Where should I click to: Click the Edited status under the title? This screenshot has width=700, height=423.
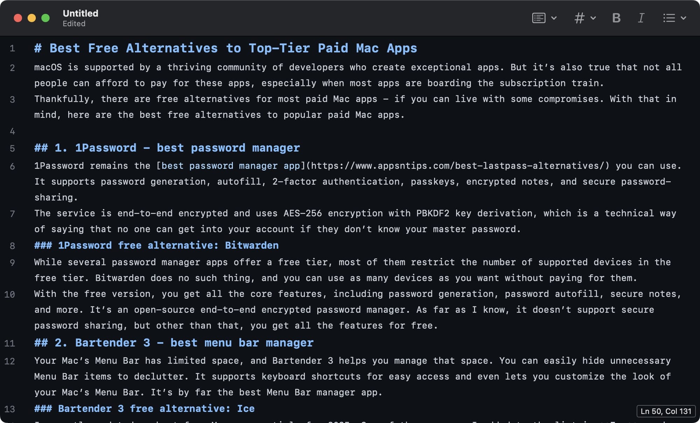click(74, 24)
